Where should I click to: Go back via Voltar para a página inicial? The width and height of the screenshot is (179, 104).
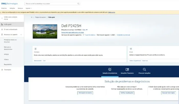pos(11,18)
